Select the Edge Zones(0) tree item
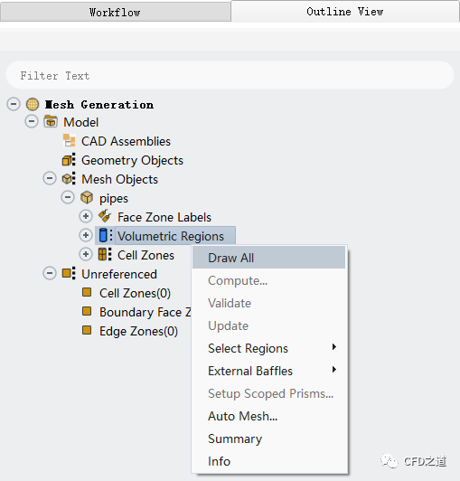 138,331
